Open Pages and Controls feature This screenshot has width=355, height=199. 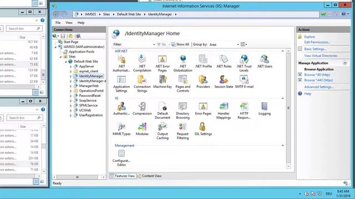(x=182, y=83)
